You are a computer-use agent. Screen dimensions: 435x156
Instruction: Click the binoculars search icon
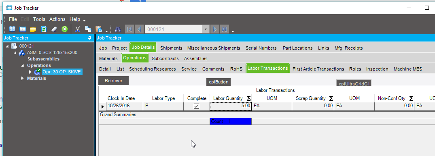pos(118,29)
